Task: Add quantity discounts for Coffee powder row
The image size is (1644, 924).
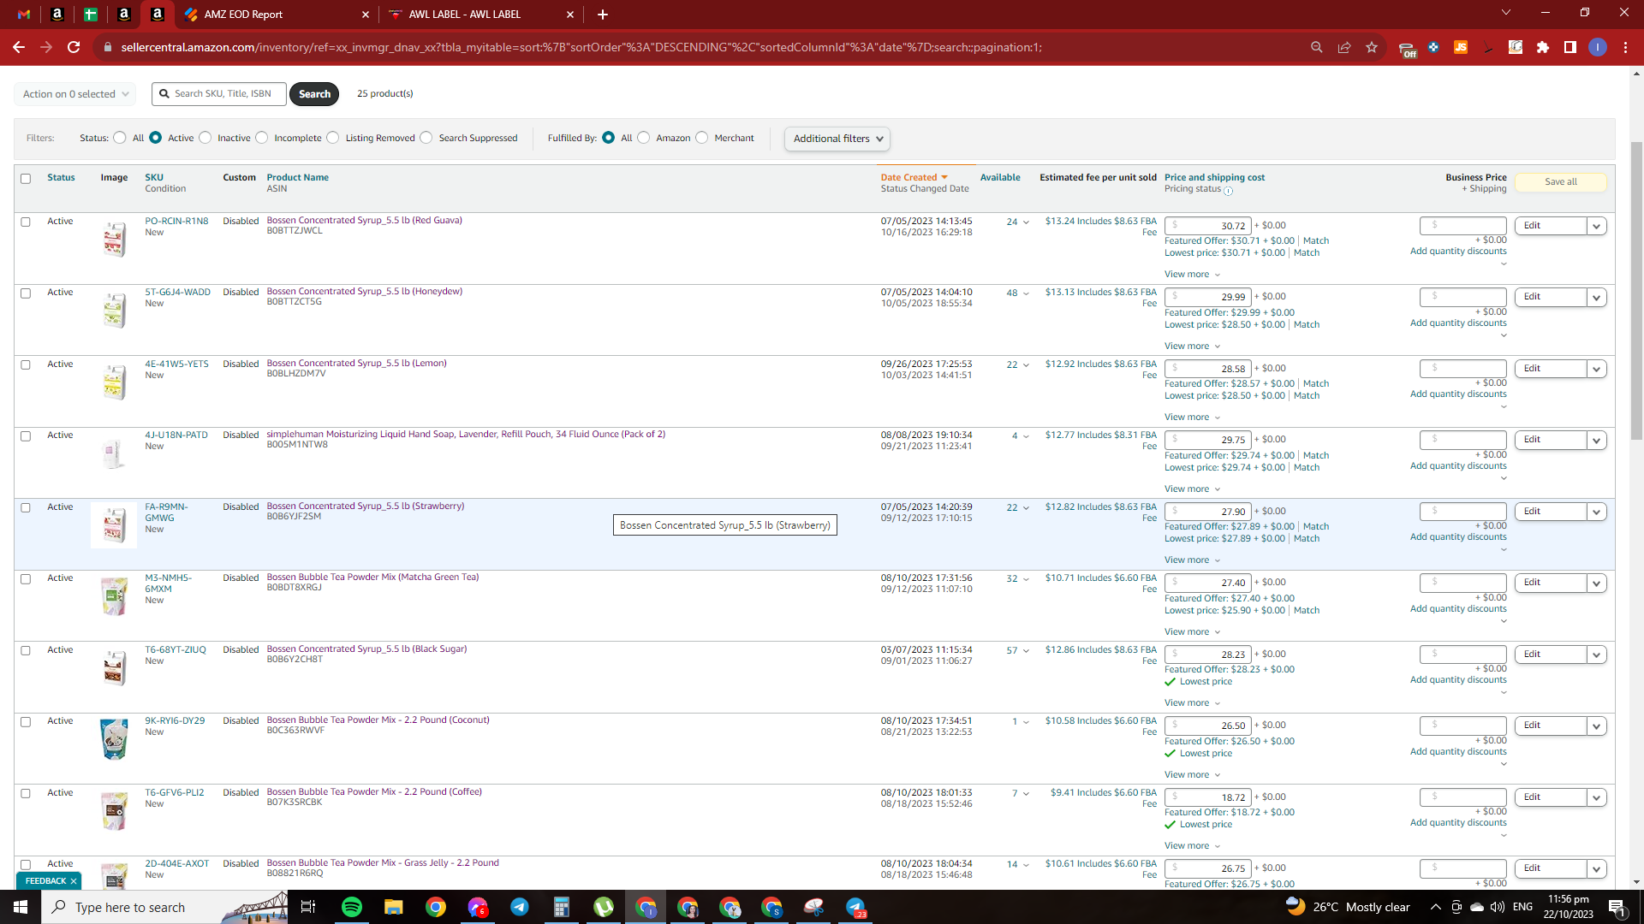Action: pyautogui.click(x=1458, y=823)
